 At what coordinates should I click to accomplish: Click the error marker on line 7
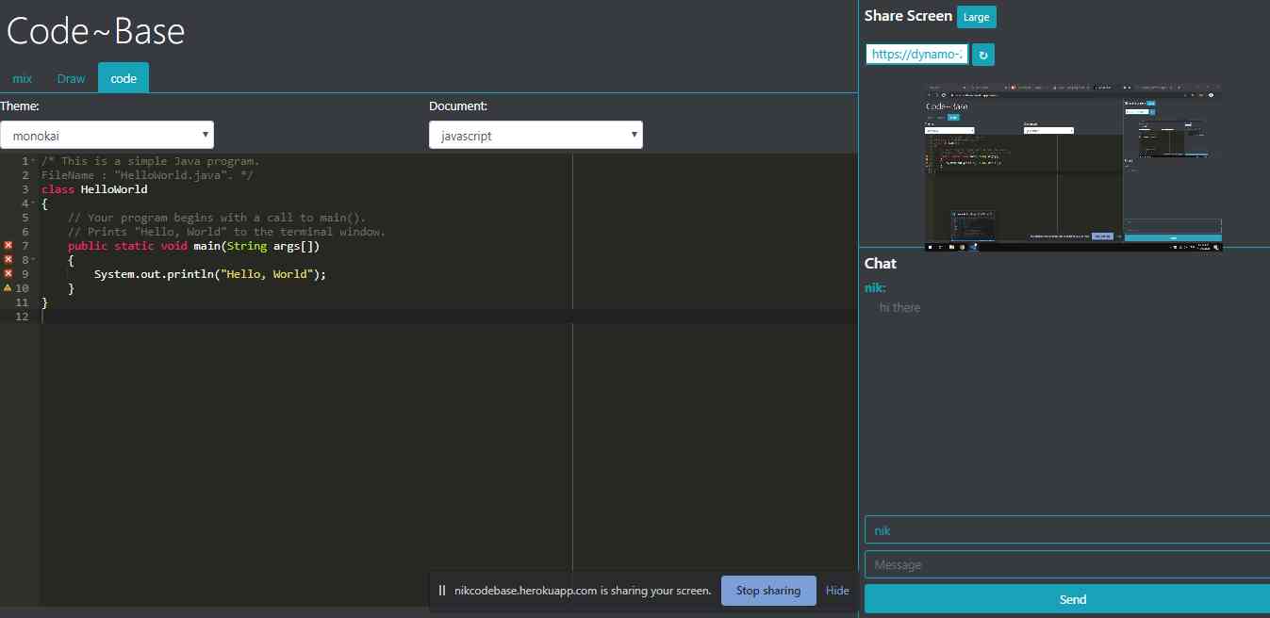[8, 245]
